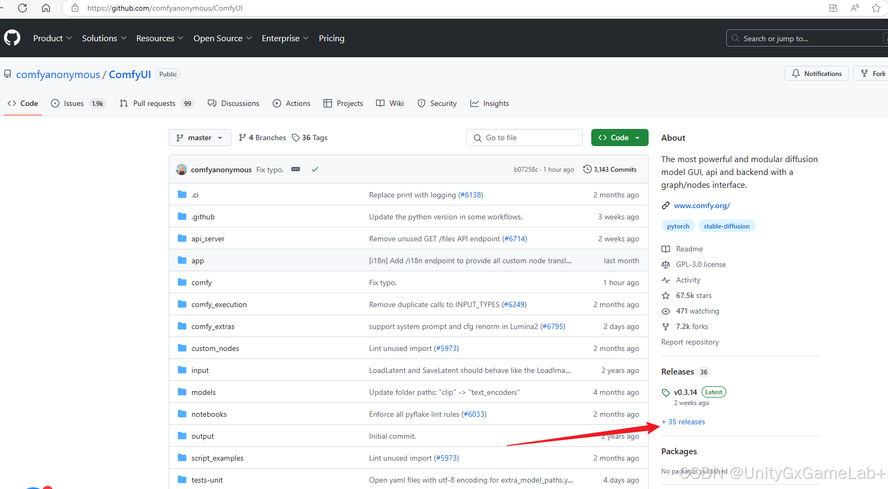Image resolution: width=888 pixels, height=489 pixels.
Task: Click the pytorch topic tag
Action: (678, 226)
